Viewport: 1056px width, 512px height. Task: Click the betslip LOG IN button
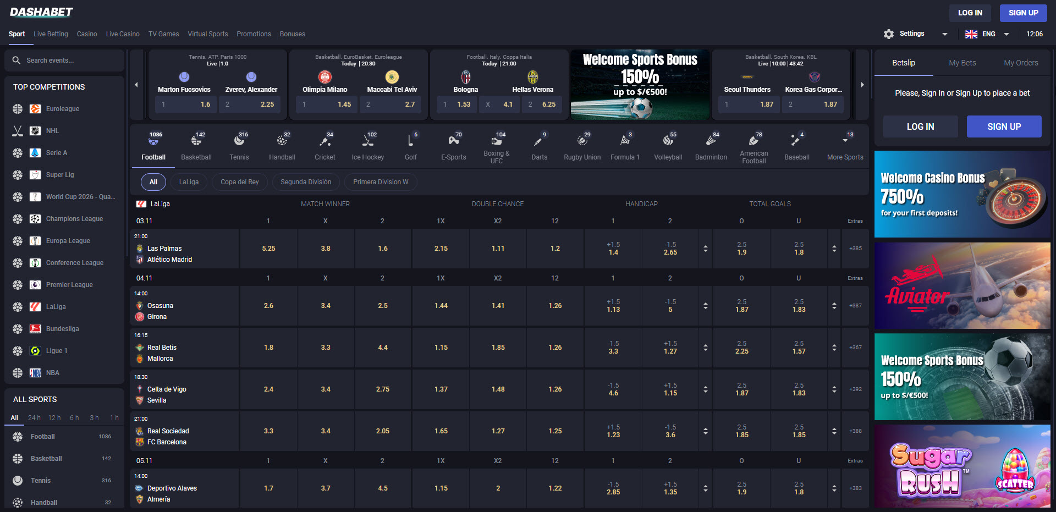921,126
